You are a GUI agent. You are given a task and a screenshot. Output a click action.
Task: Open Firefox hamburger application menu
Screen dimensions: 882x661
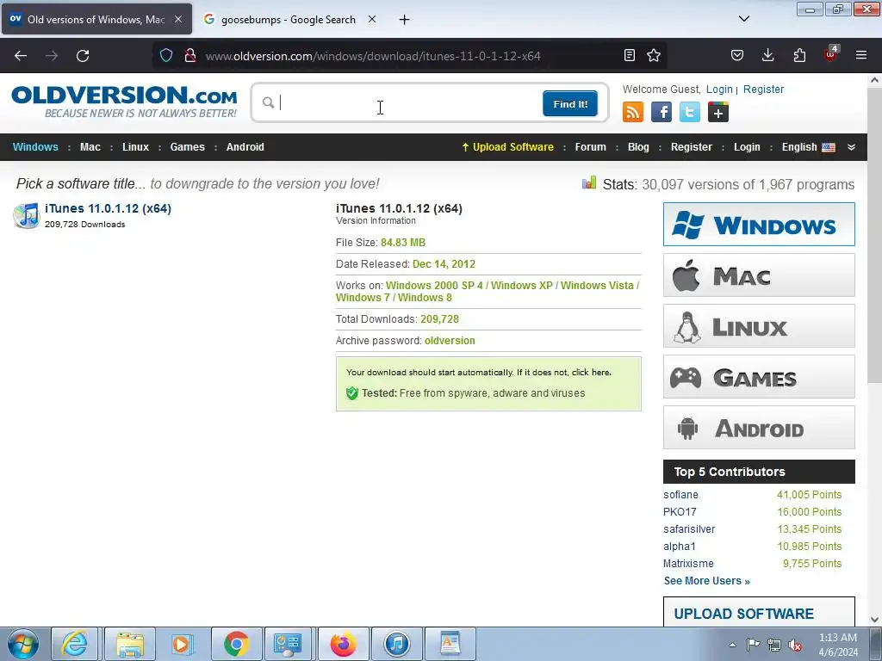coord(861,55)
